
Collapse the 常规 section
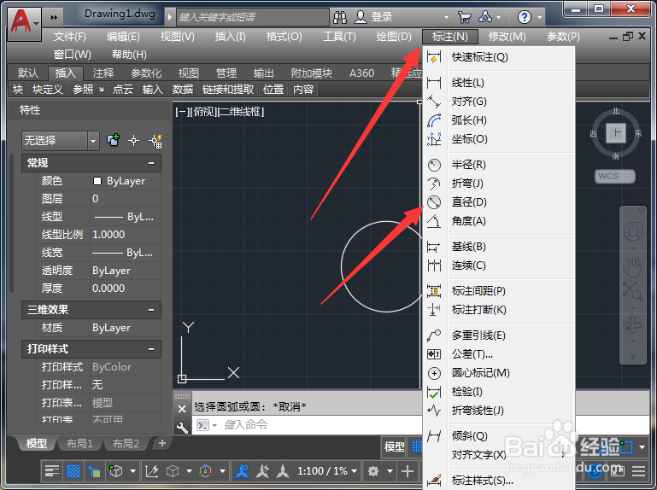(151, 163)
